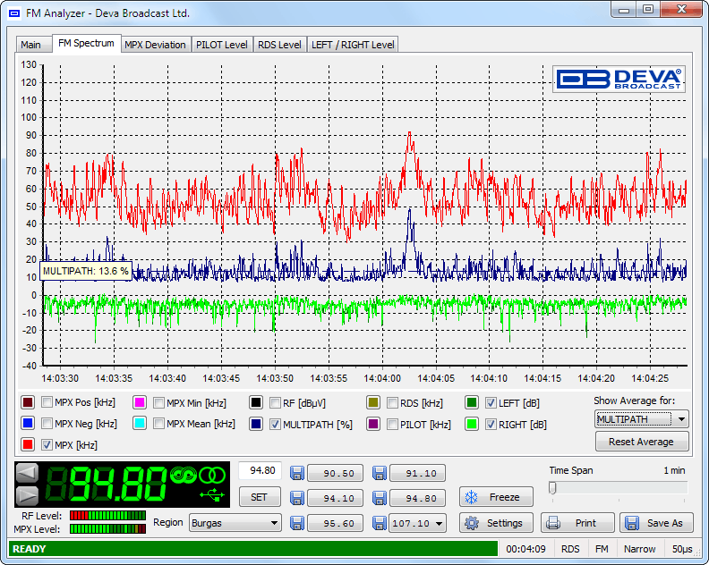Save preset using disk icon beside 107.10

click(x=380, y=523)
